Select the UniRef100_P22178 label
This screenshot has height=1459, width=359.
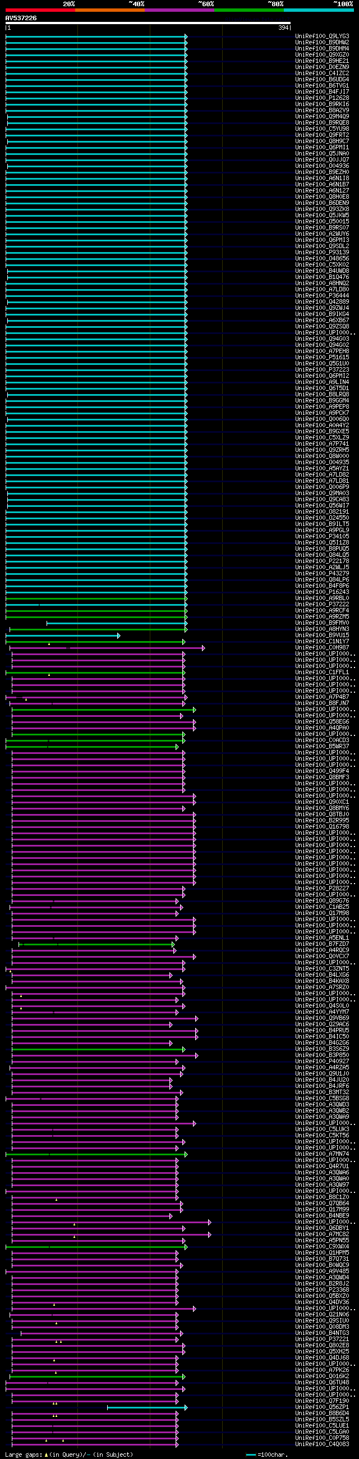pyautogui.click(x=322, y=561)
